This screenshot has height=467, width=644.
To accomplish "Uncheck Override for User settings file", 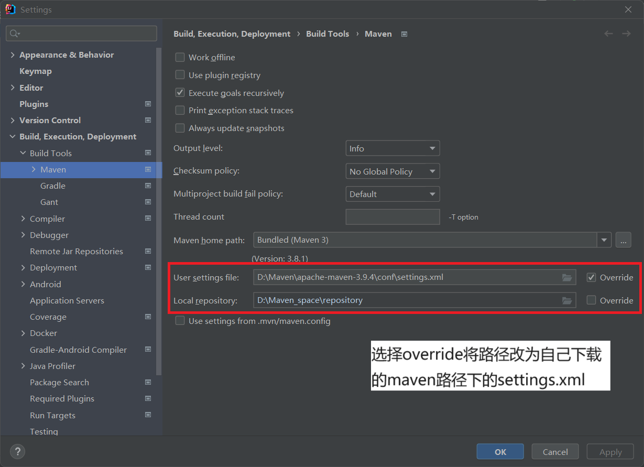I will tap(592, 277).
